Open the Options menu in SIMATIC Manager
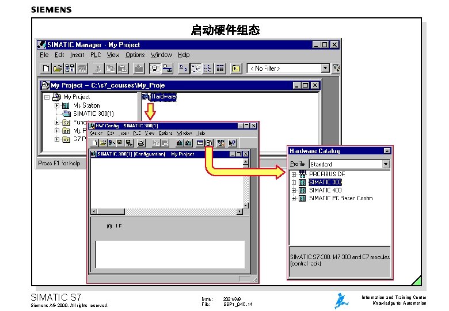The image size is (449, 311). 135,55
